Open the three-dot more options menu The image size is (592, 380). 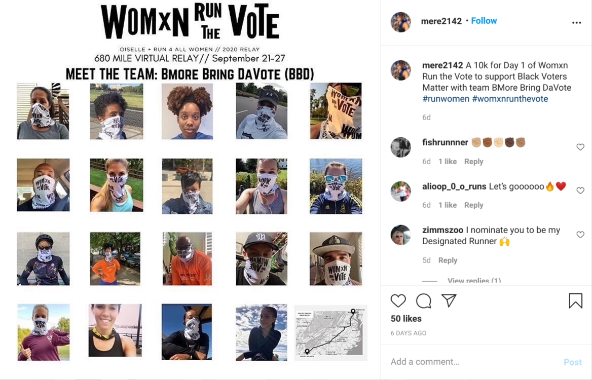pyautogui.click(x=576, y=23)
